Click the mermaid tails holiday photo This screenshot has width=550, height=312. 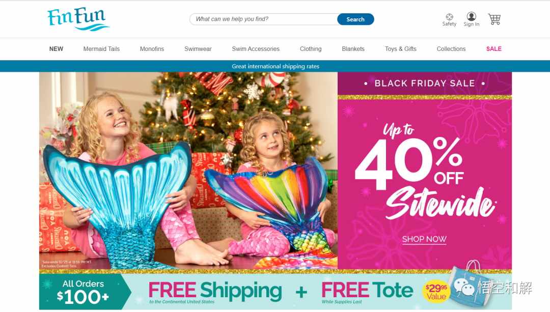[188, 171]
